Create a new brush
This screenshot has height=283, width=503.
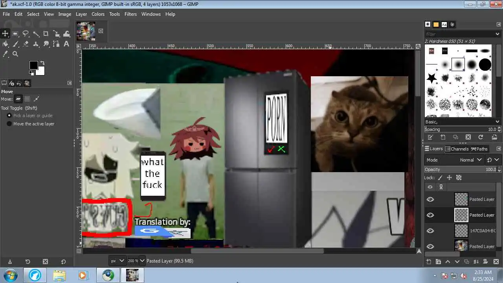tap(443, 137)
